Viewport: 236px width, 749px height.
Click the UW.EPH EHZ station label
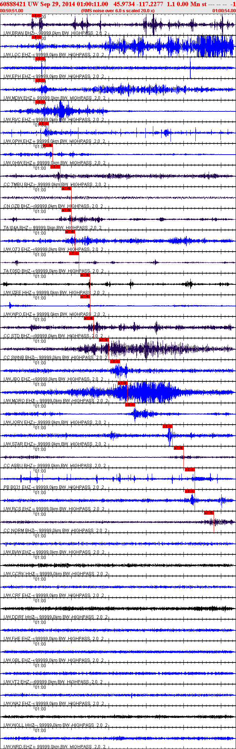coord(17,76)
